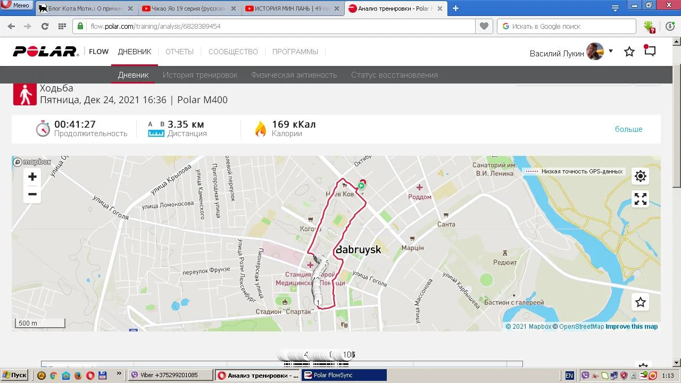Click the green route start marker
Viewport: 681px width, 383px height.
pos(361,186)
